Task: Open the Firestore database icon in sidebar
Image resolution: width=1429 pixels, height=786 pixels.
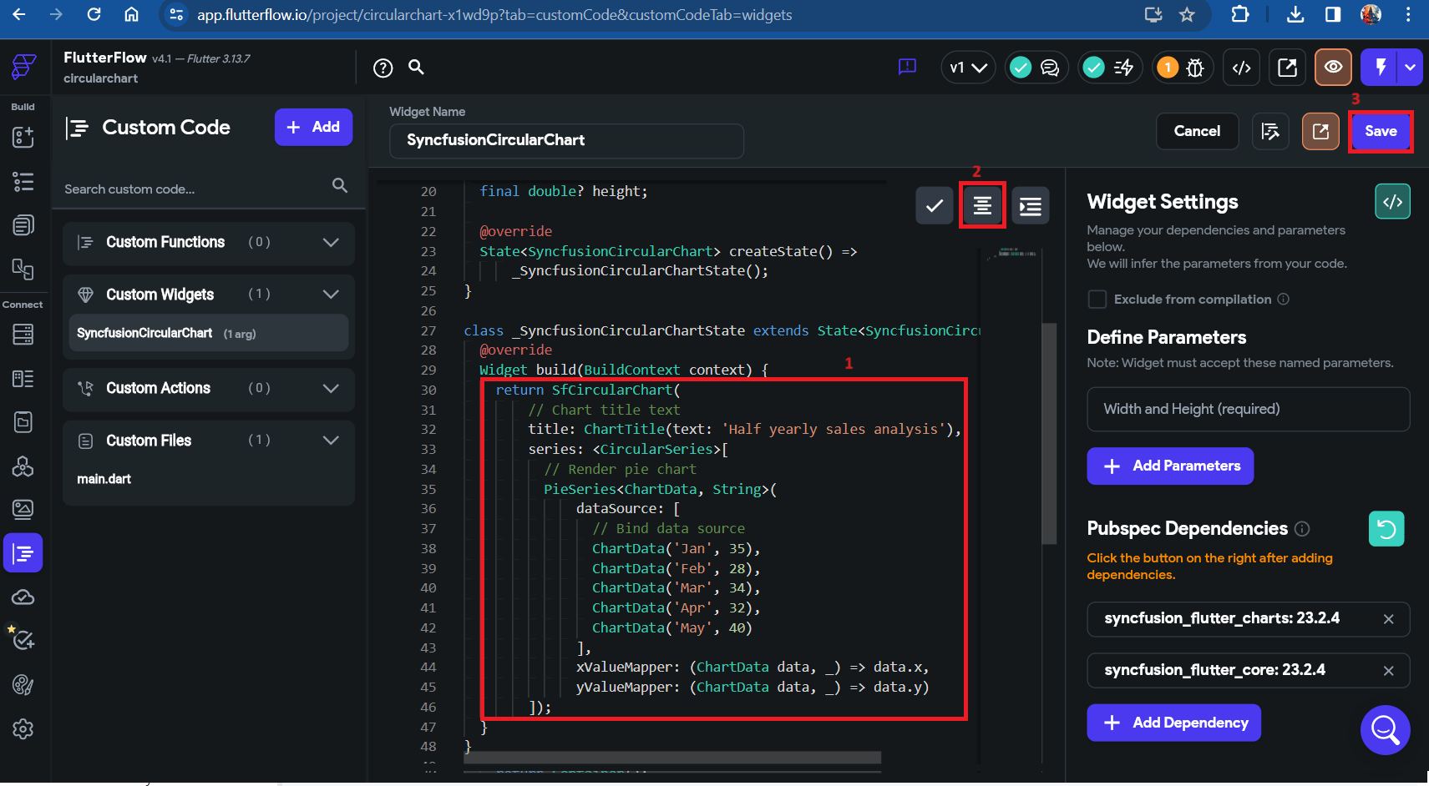Action: 23,335
